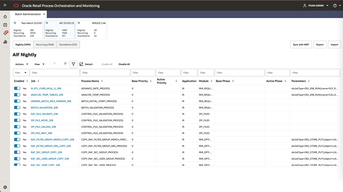
Task: Open the hamburger navigation menu
Action: (x=5, y=5)
